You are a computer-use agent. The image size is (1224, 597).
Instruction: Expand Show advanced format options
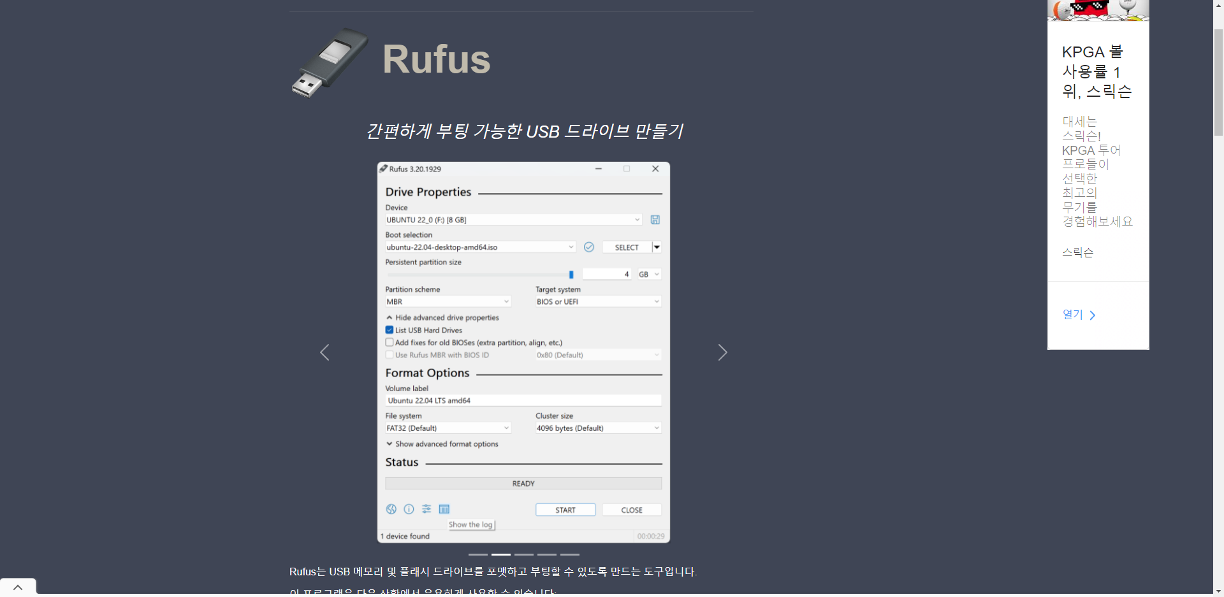tap(442, 444)
